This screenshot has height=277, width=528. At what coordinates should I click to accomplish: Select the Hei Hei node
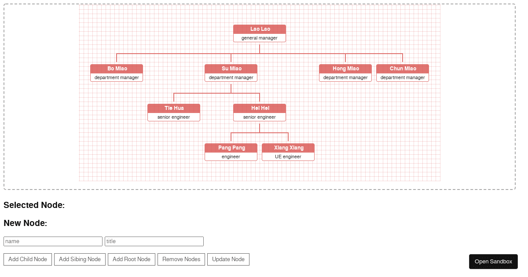(260, 113)
